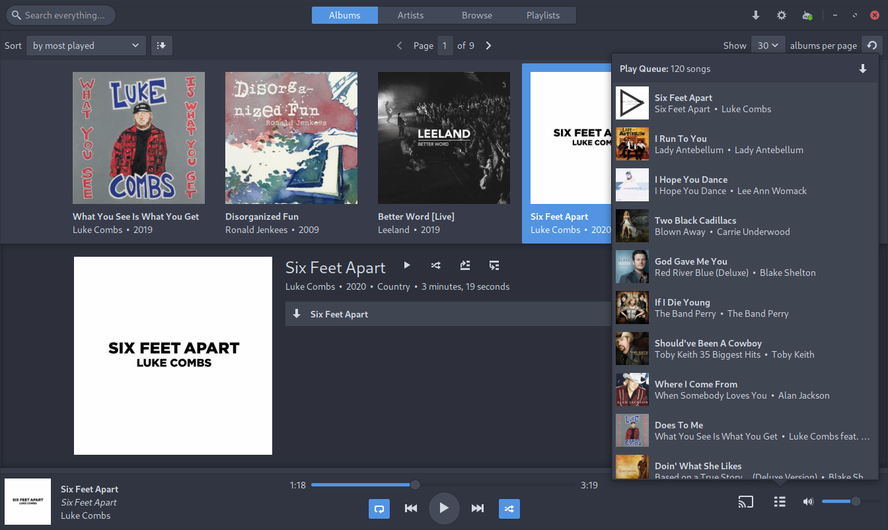Play Should've Been A Cowboy in queue
The image size is (888, 530).
coord(745,348)
